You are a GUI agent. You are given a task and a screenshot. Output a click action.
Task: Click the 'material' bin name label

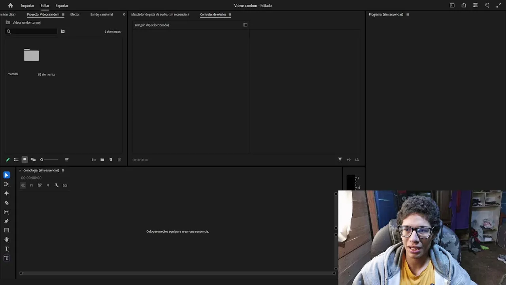13,74
